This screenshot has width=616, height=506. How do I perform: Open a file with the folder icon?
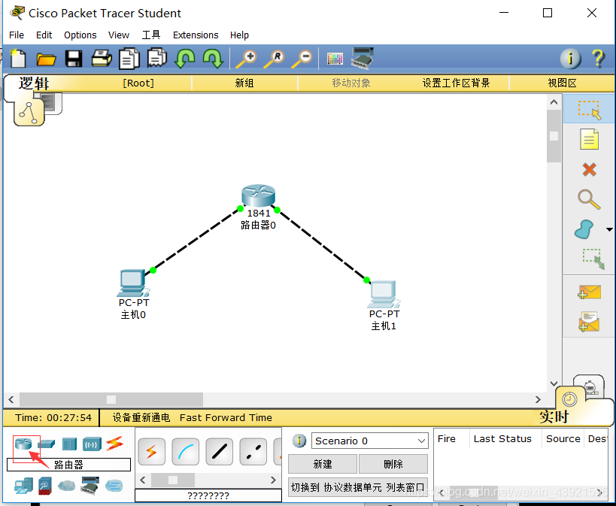tap(46, 59)
